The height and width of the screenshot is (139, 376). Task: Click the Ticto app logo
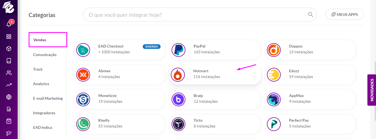click(x=178, y=124)
